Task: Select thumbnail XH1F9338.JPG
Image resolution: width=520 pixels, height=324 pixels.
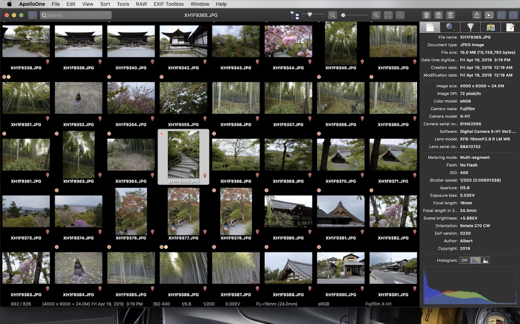Action: pos(26,41)
